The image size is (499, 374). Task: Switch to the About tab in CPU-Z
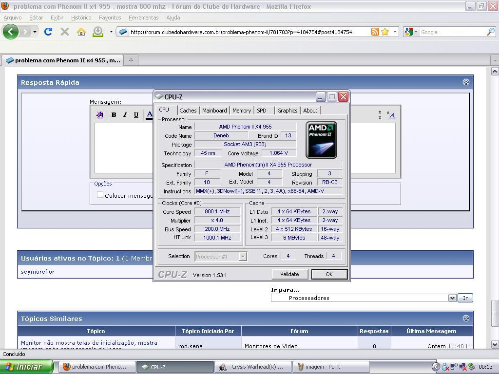(x=310, y=111)
